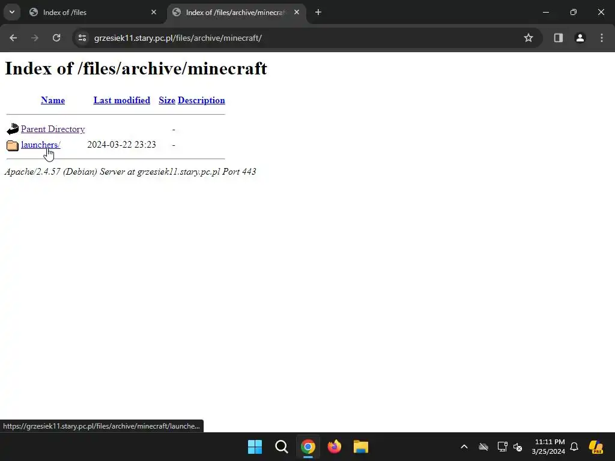Click the cloud sync tray icon

(483, 447)
